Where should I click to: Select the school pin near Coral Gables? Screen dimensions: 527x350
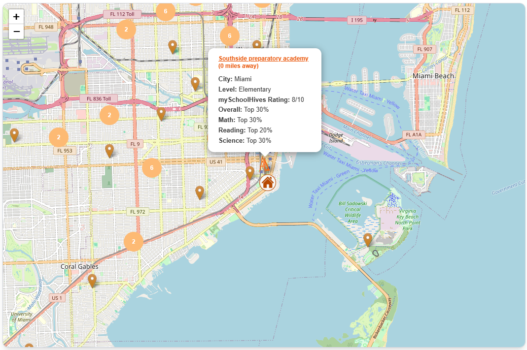(93, 279)
